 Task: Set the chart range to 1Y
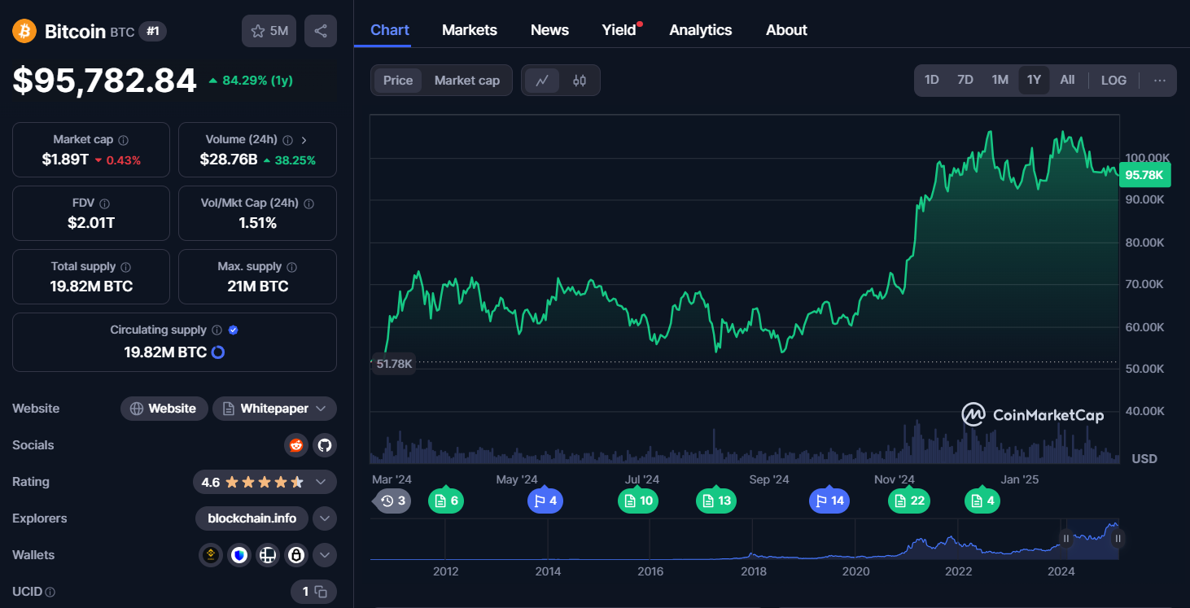(1034, 80)
